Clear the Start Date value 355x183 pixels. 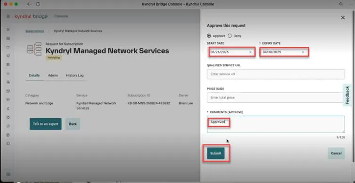pyautogui.click(x=250, y=52)
